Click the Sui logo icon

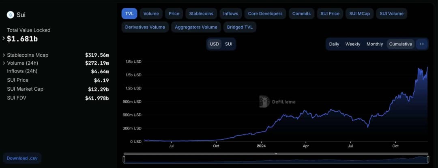tap(11, 15)
